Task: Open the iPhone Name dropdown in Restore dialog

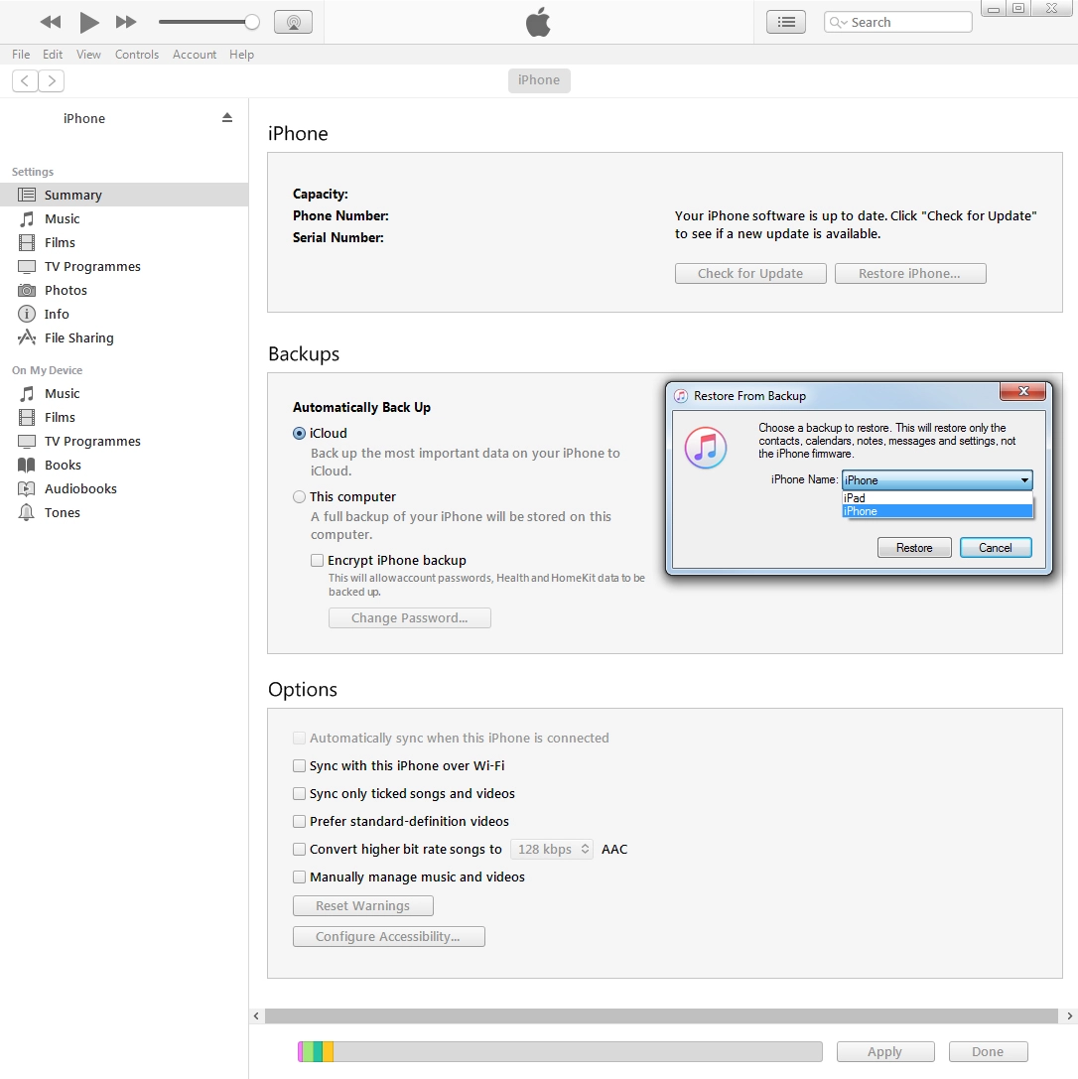Action: click(x=1025, y=480)
